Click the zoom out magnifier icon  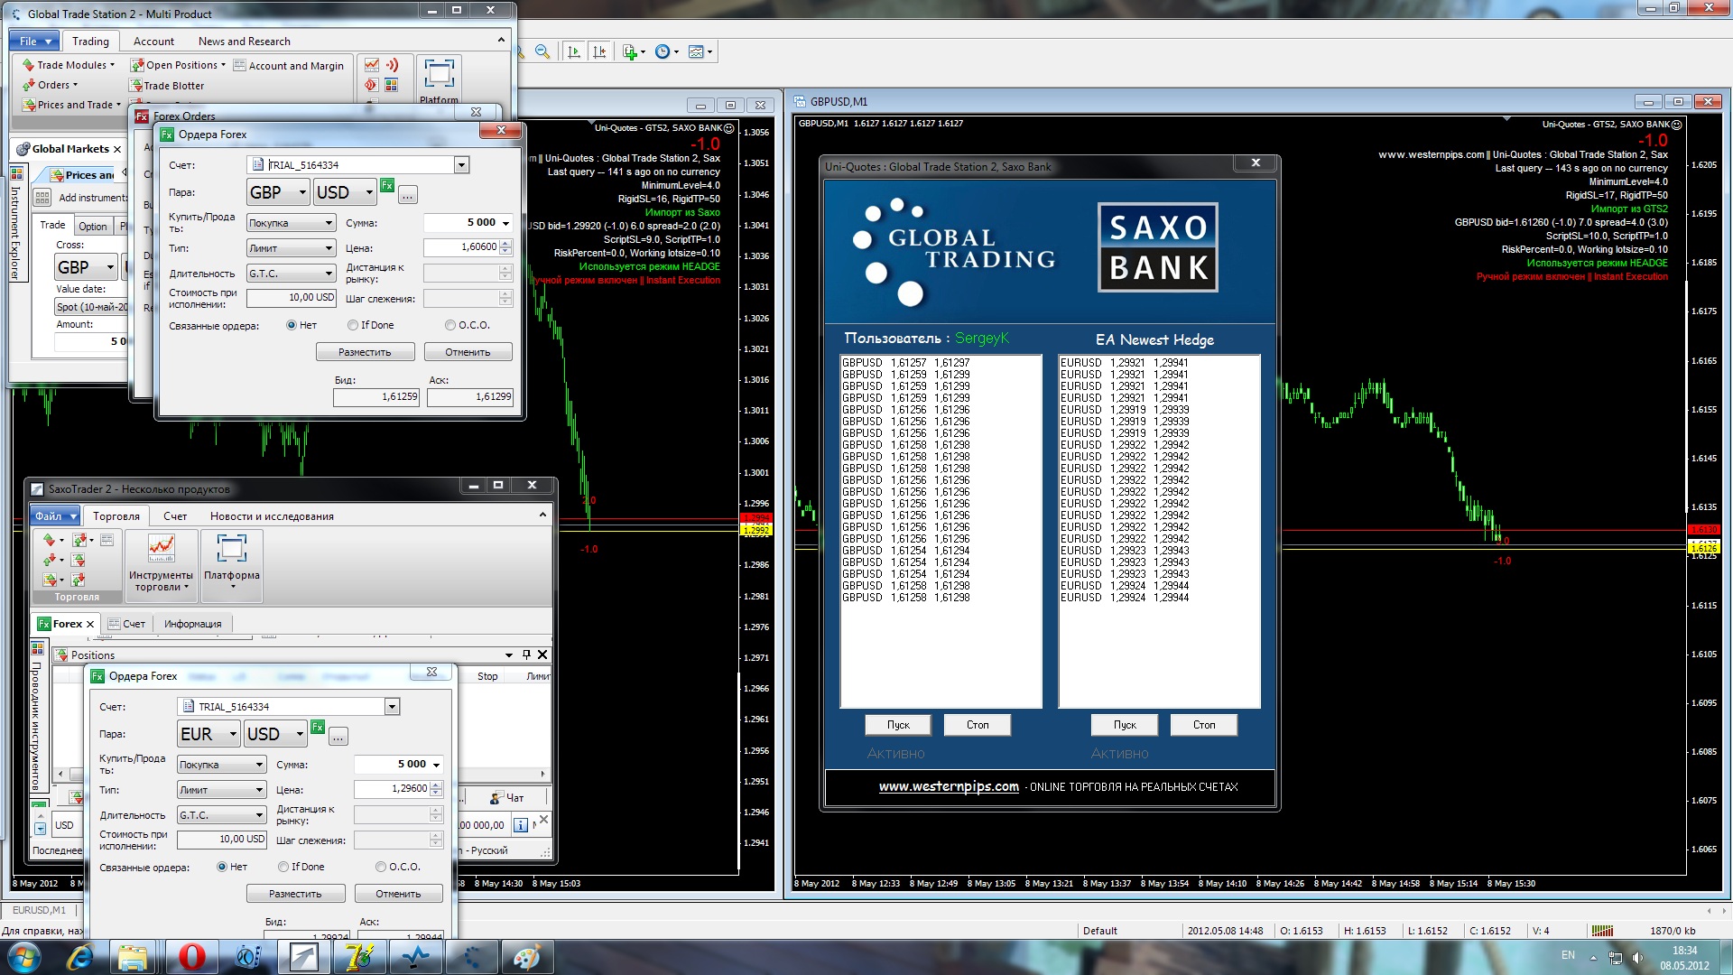point(542,52)
